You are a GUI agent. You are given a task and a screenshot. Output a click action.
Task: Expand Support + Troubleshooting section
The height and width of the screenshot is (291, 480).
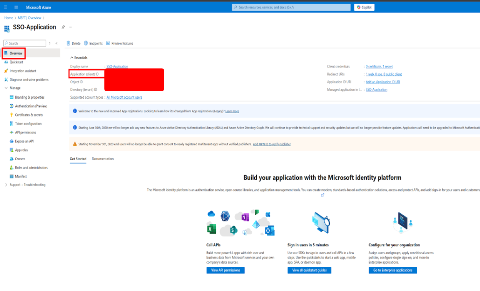[x=6, y=185]
